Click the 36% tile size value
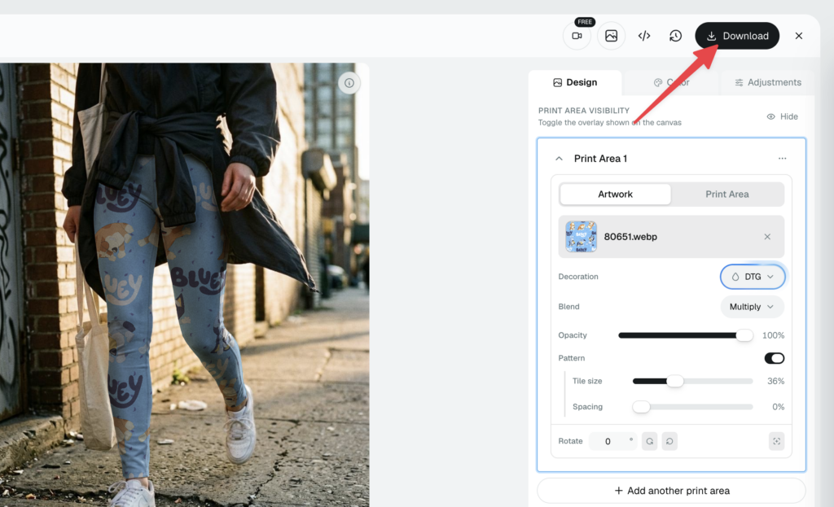Image resolution: width=834 pixels, height=507 pixels. (775, 381)
